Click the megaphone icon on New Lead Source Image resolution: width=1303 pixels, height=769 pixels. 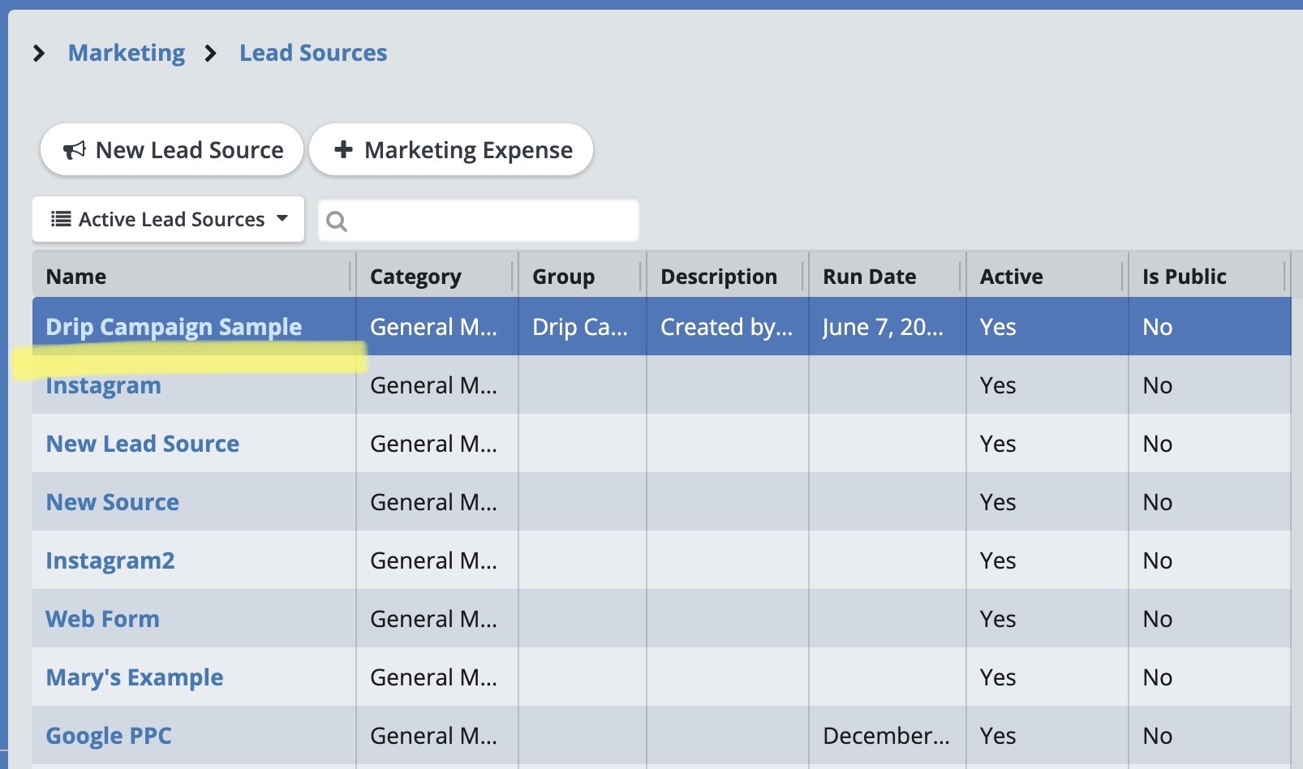[x=75, y=150]
